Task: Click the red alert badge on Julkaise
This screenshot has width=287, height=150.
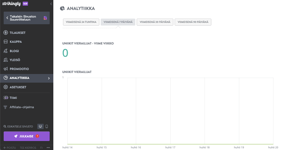Action: [x=37, y=136]
